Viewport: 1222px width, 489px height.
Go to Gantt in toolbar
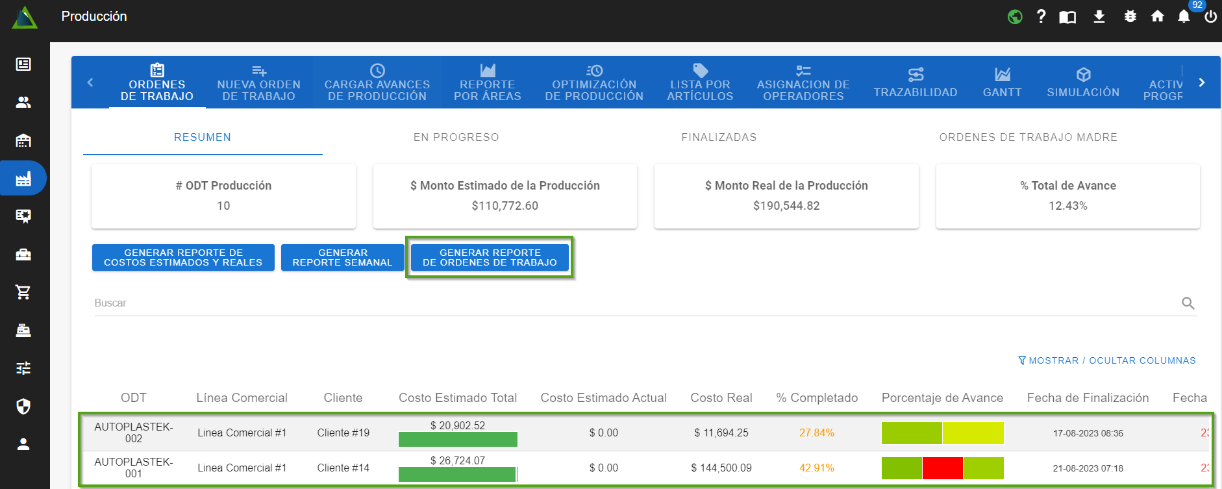point(1002,82)
